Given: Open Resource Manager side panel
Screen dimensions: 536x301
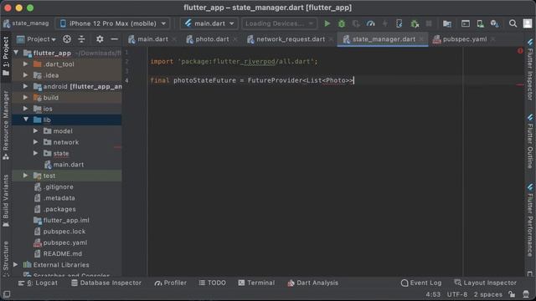Looking at the screenshot, I should click(6, 125).
